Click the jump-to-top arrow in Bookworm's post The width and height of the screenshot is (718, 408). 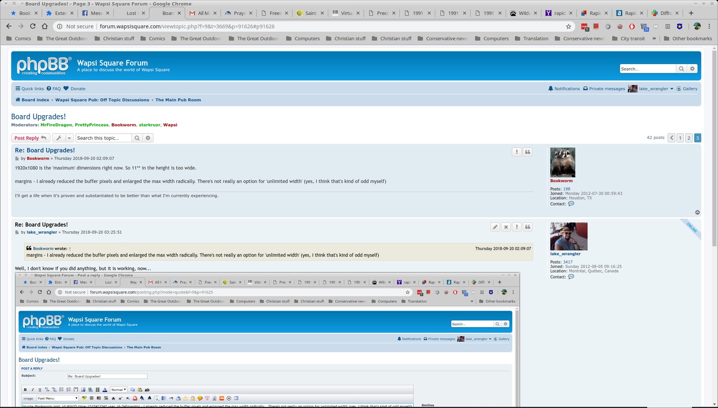point(697,212)
